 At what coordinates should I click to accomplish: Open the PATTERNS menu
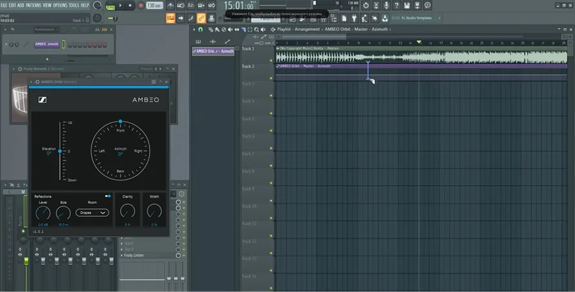click(x=33, y=5)
